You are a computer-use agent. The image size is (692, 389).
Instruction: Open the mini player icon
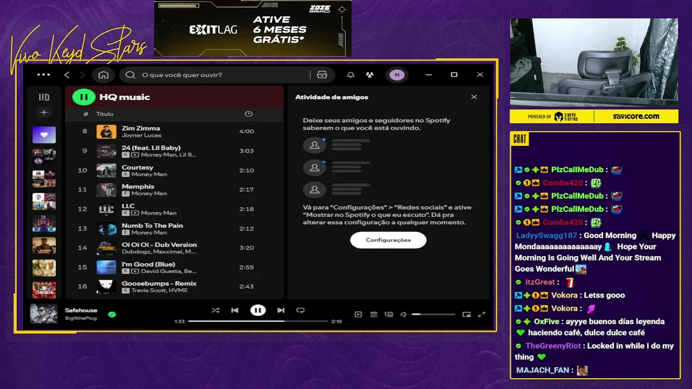[x=467, y=314]
